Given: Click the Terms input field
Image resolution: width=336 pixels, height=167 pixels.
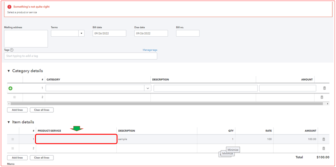Looking at the screenshot, I should tap(65, 33).
